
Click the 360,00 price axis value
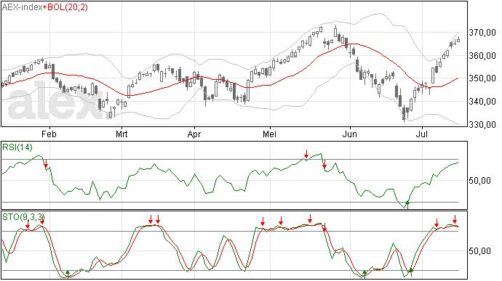482,56
